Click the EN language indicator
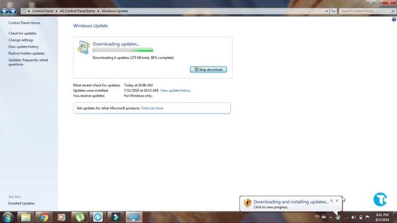The image size is (397, 223). [x=317, y=217]
